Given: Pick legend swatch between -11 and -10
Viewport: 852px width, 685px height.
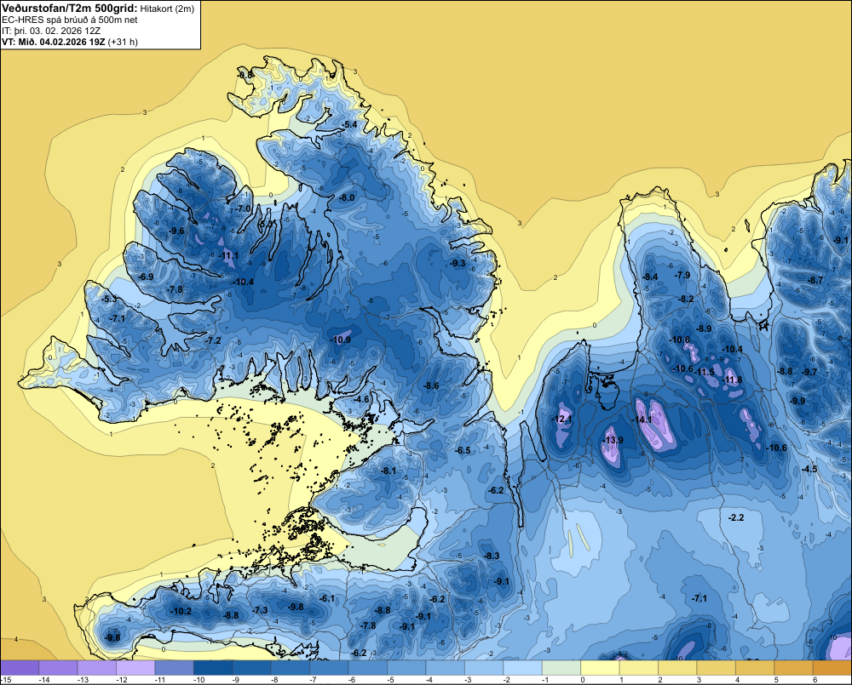Looking at the screenshot, I should click(x=175, y=668).
